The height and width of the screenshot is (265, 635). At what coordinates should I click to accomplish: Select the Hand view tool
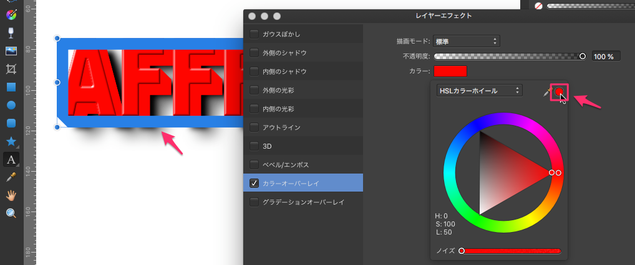(11, 195)
